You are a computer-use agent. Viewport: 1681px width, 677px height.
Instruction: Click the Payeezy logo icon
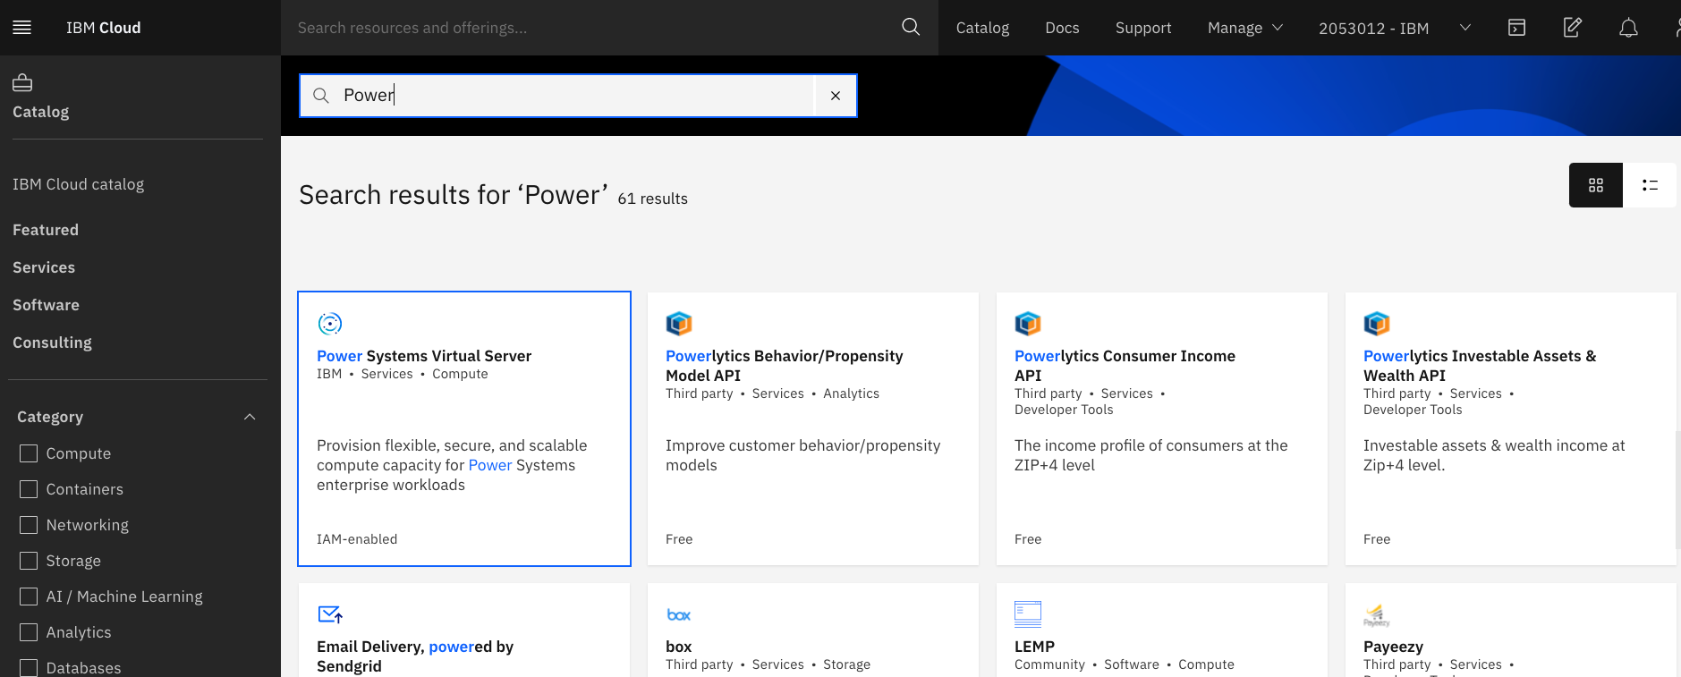point(1377,614)
